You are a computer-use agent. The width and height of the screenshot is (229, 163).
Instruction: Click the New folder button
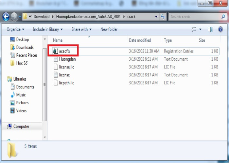[109, 29]
